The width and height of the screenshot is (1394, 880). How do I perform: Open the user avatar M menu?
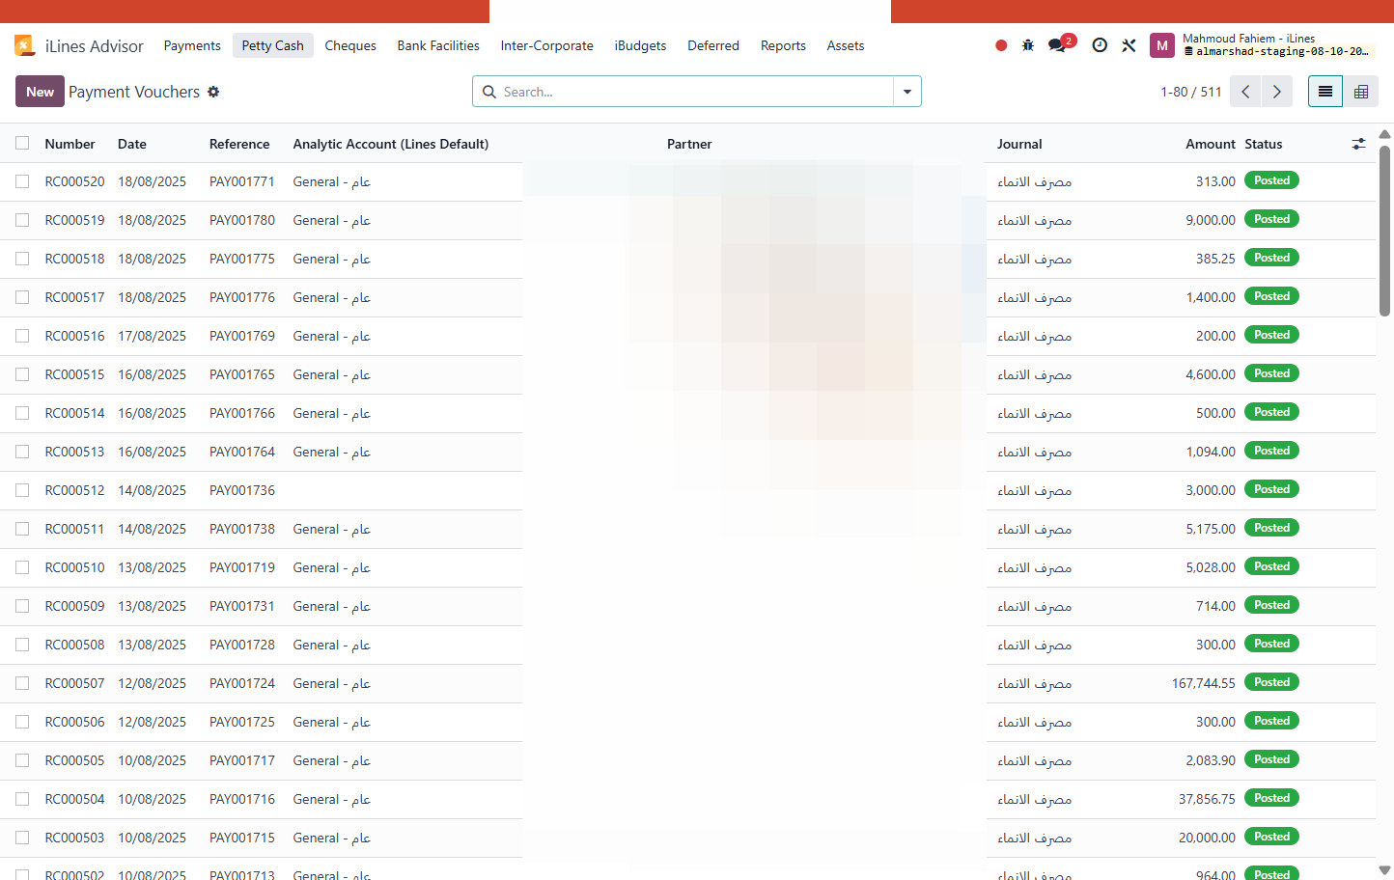(1162, 45)
